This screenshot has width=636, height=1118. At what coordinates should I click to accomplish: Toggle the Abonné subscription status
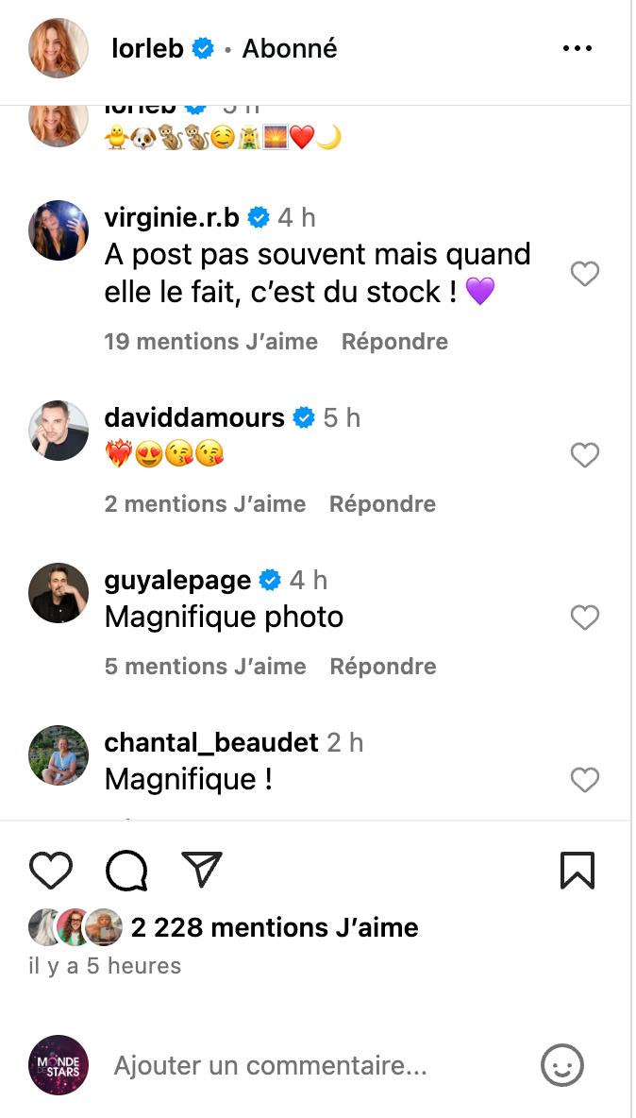[290, 48]
